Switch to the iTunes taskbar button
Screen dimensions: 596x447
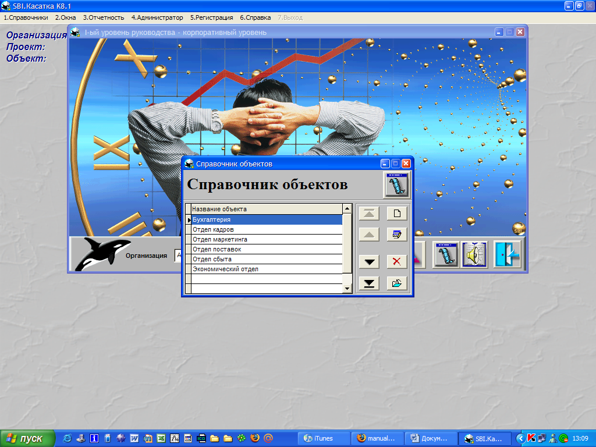tap(324, 438)
